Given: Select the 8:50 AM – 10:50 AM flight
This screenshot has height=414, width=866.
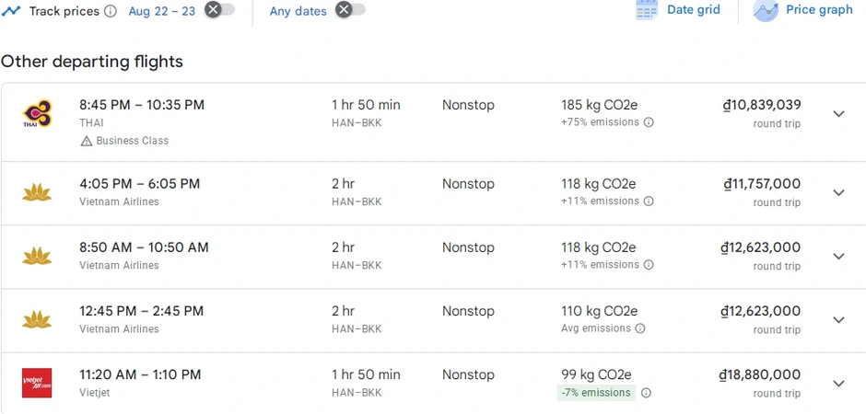Looking at the screenshot, I should (x=433, y=257).
